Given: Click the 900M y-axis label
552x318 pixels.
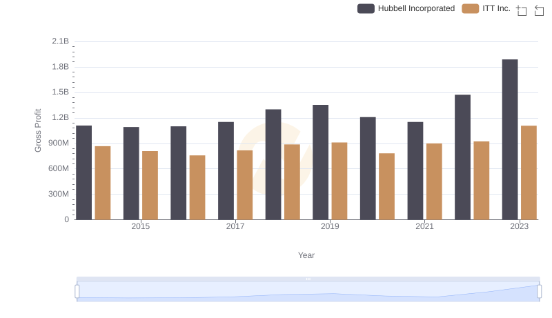Looking at the screenshot, I should point(59,143).
